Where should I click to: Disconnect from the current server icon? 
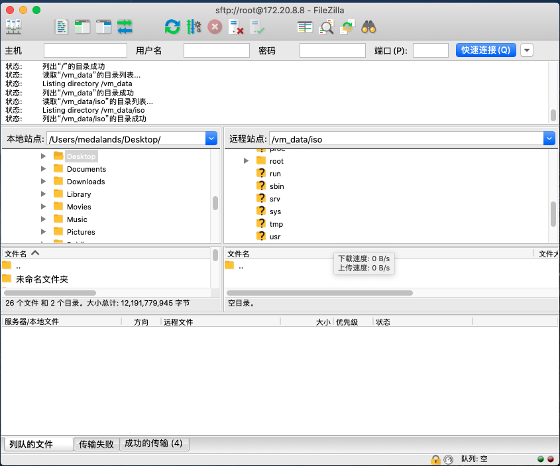(x=236, y=27)
